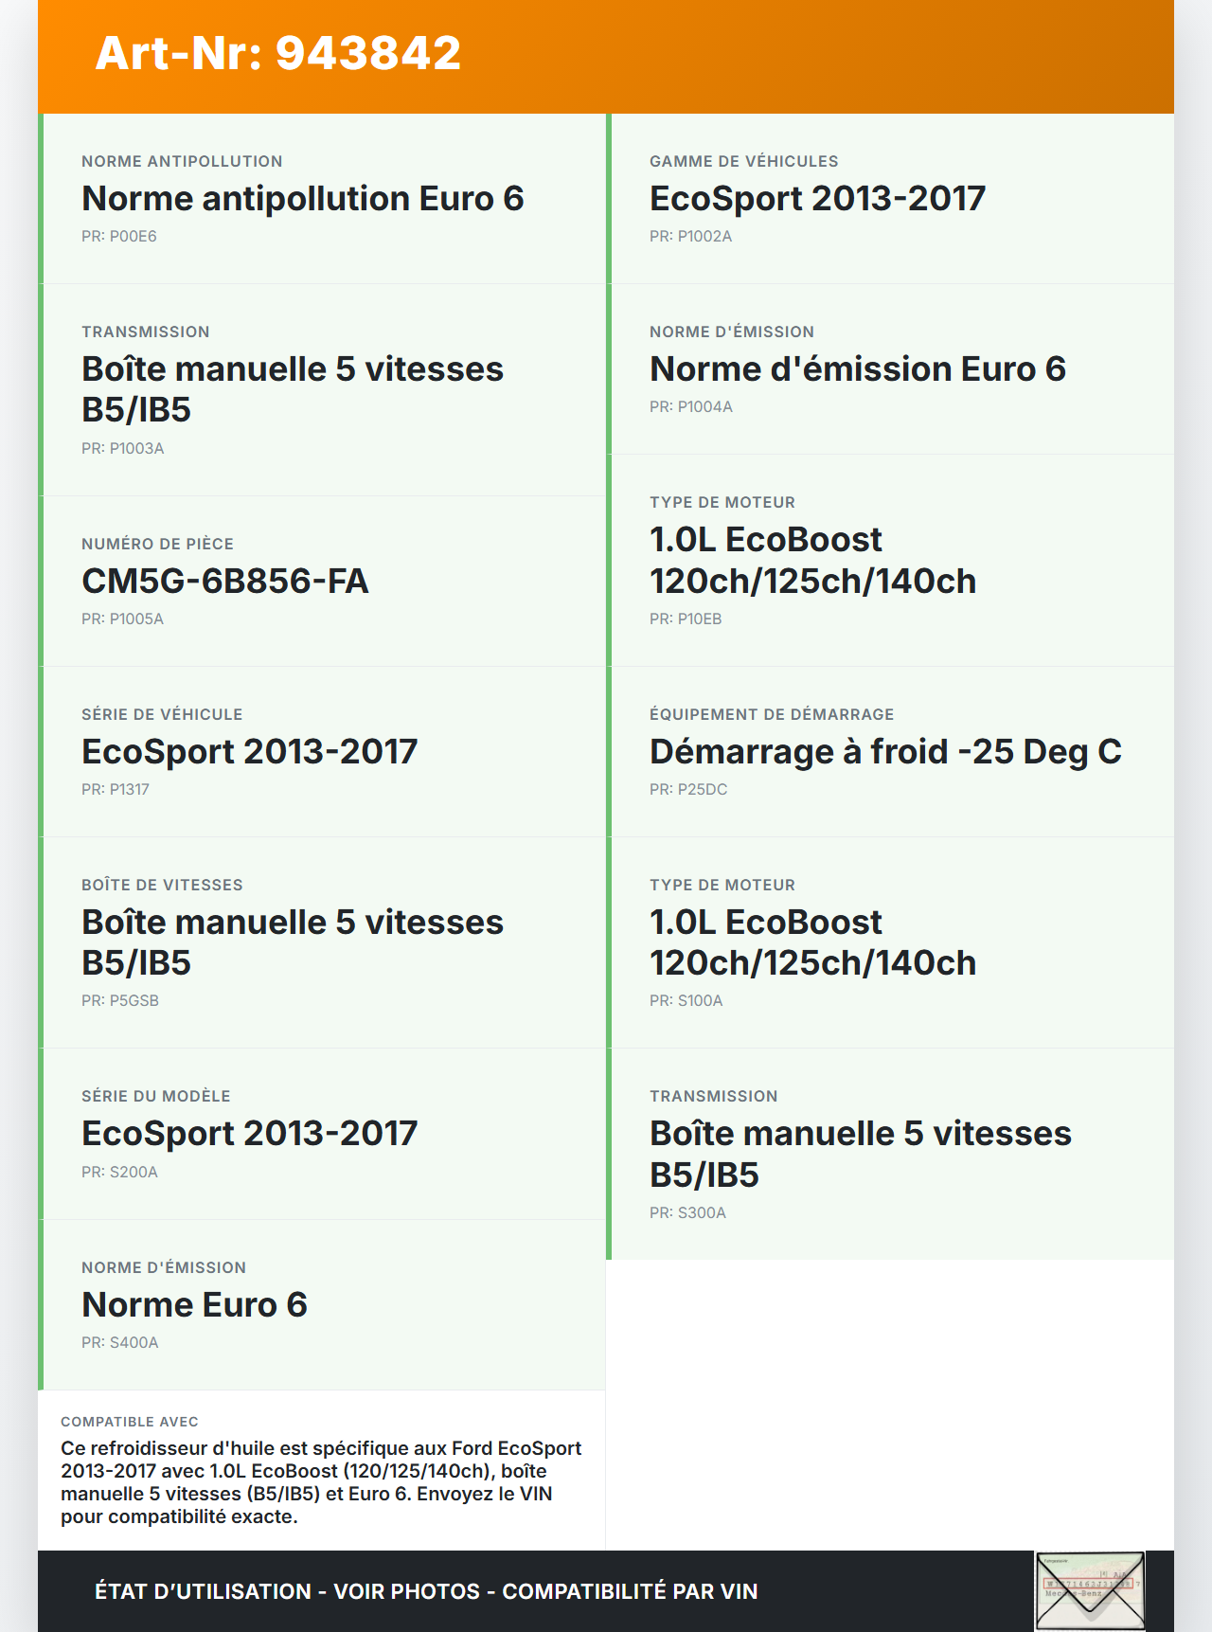
Task: Select the part number CM5G-6B856-FA
Action: (225, 581)
